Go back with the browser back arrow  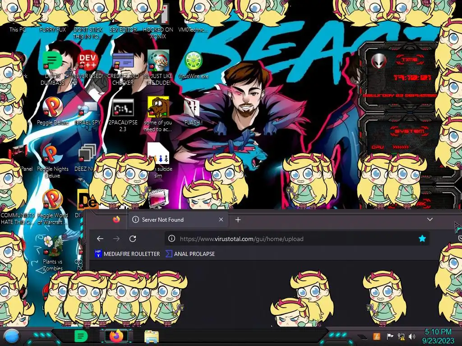click(x=100, y=239)
